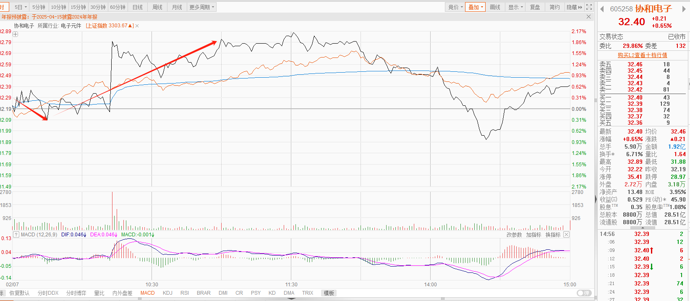
Task: Switch to the 60分钟 chart period
Action: click(x=118, y=7)
